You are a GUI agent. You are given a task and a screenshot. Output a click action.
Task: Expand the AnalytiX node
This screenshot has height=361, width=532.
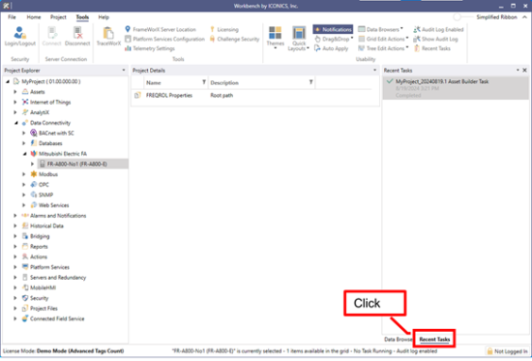click(x=15, y=112)
